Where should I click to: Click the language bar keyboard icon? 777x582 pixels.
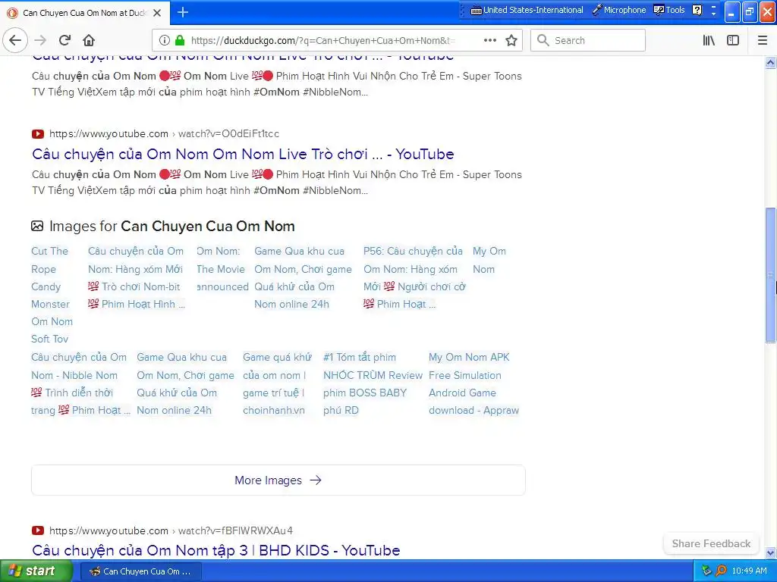[x=477, y=10]
